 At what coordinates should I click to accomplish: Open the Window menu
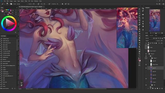click(x=36, y=1)
